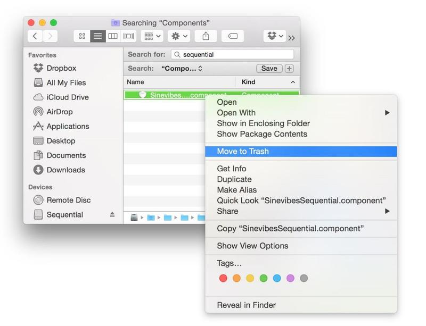This screenshot has width=426, height=326.
Task: Switch to Cover Flow view
Action: coord(128,36)
